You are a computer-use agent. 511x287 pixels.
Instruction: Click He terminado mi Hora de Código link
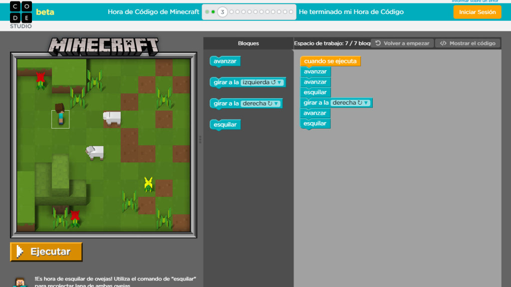pyautogui.click(x=351, y=12)
